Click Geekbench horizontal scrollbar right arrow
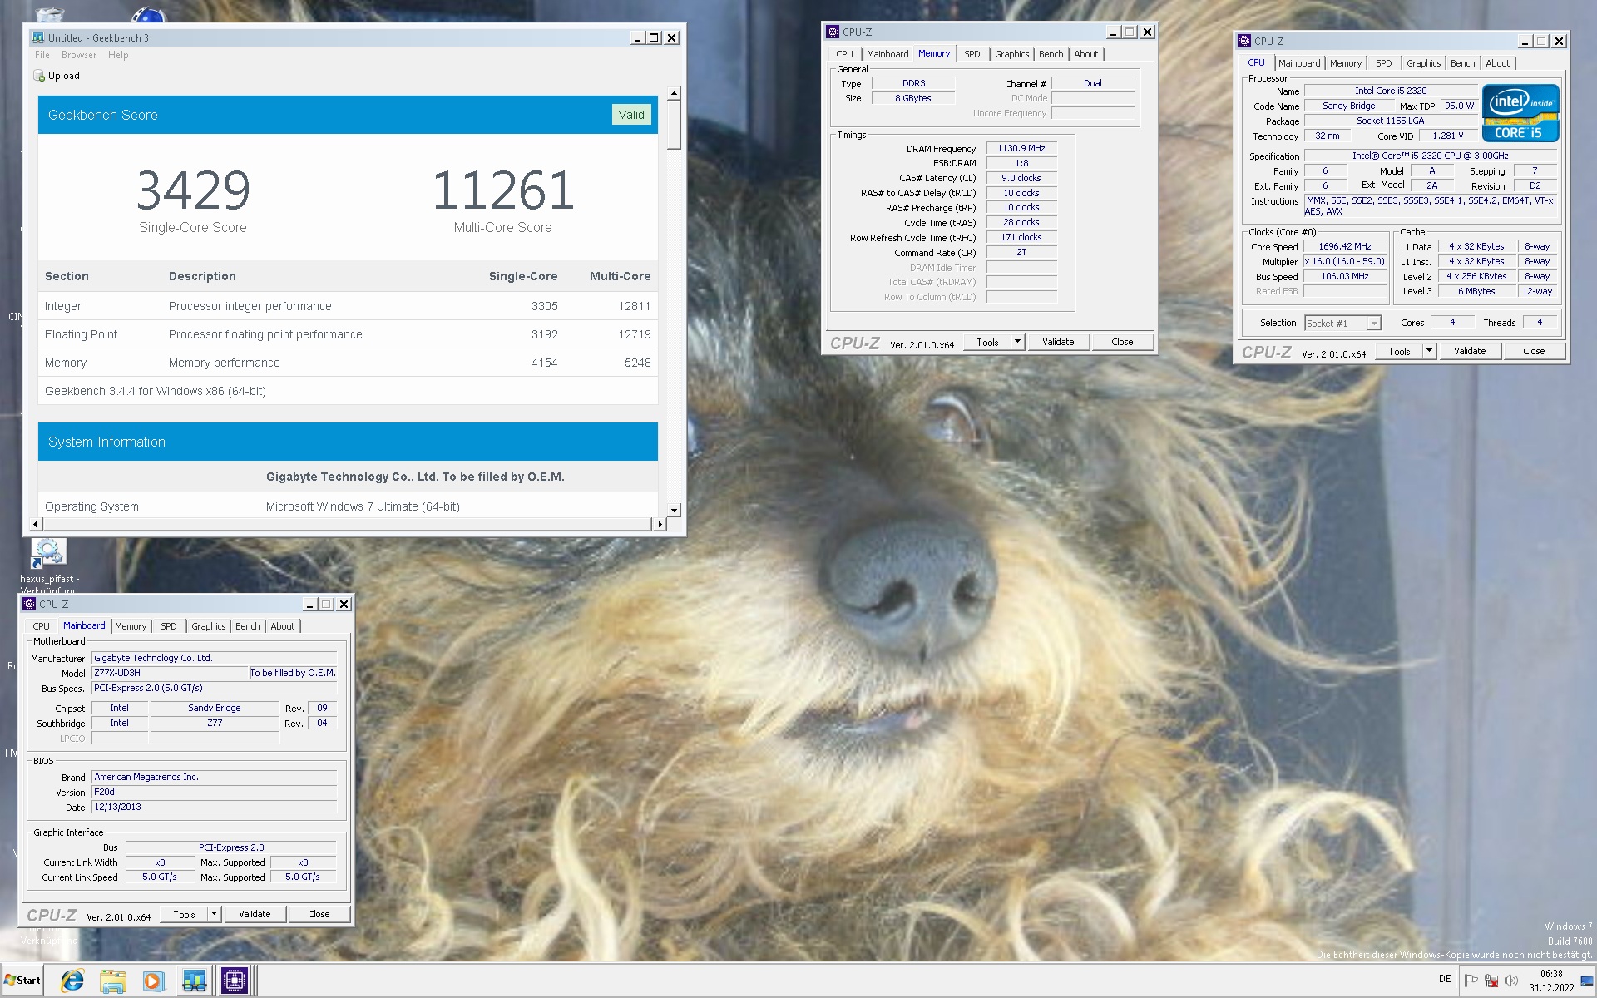 tap(660, 524)
